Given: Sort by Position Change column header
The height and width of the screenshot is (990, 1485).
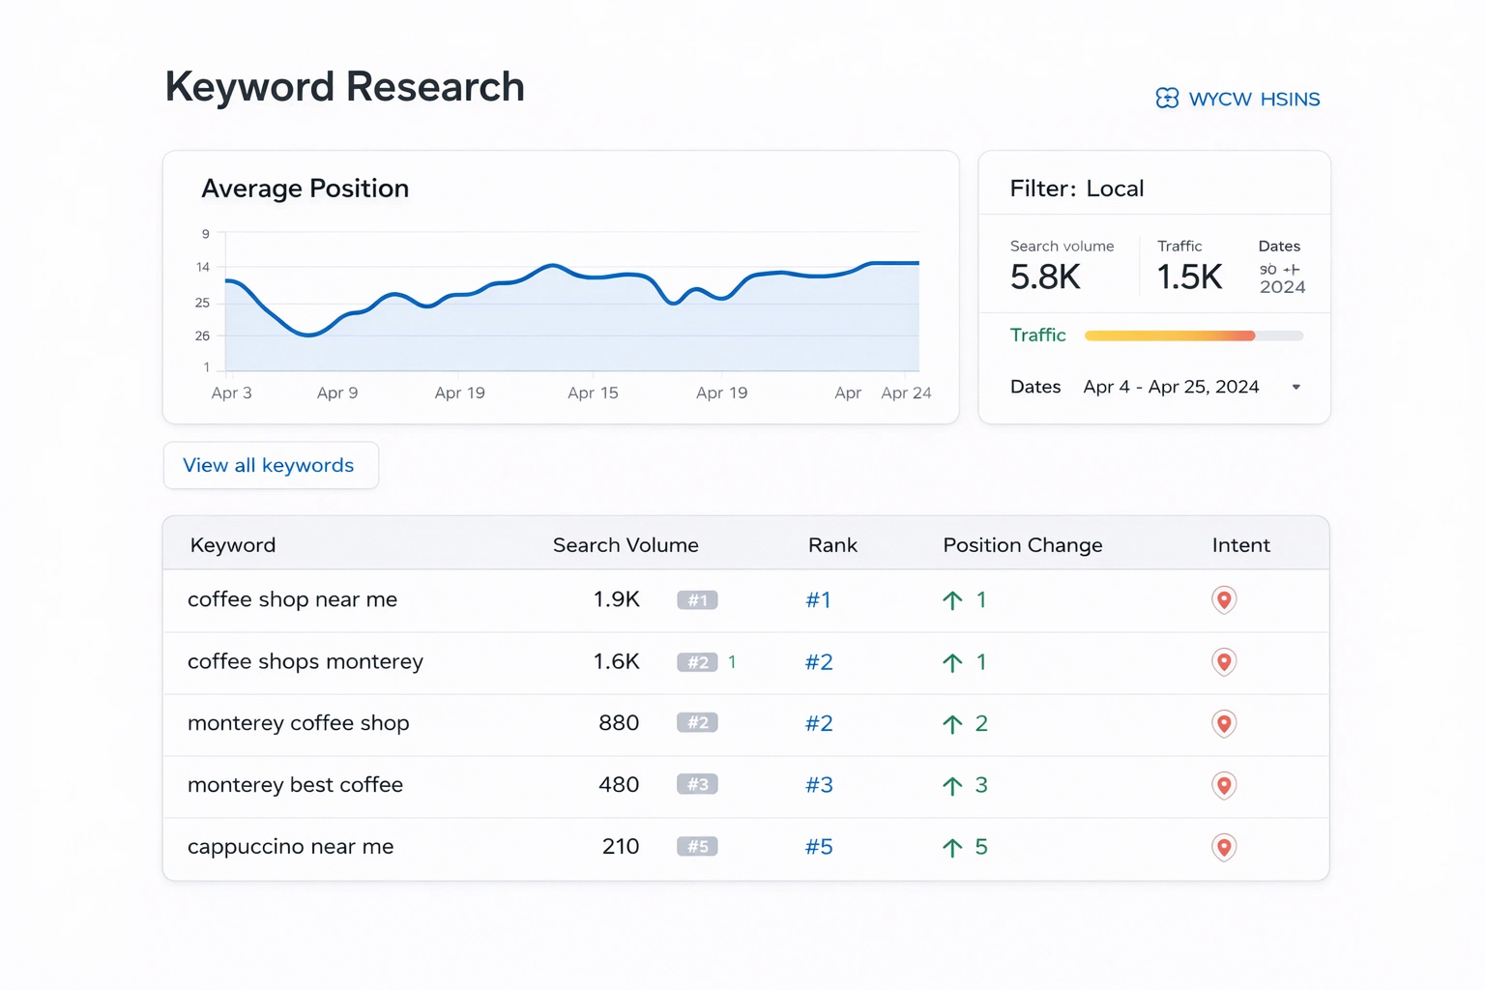Looking at the screenshot, I should tap(1023, 545).
